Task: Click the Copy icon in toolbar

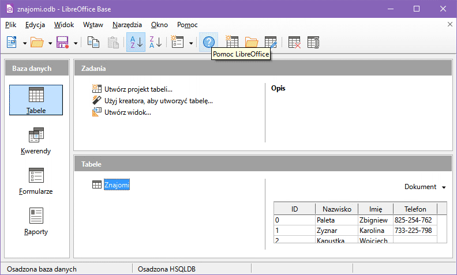Action: (93, 42)
